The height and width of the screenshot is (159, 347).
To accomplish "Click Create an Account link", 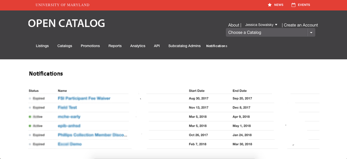I will (301, 25).
